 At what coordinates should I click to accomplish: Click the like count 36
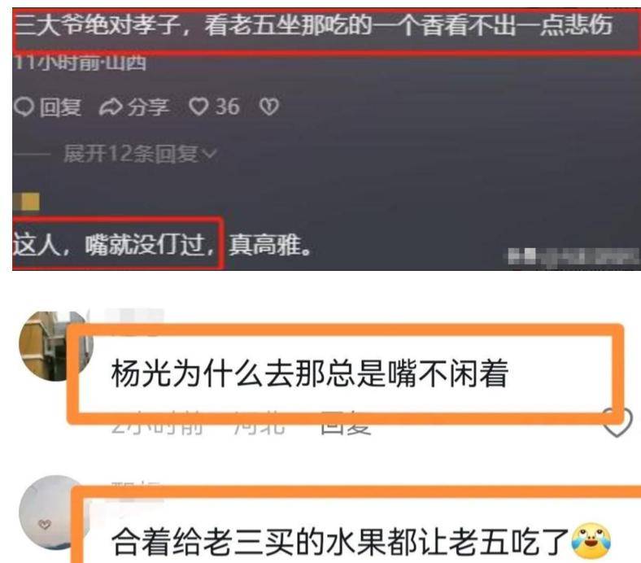(227, 107)
